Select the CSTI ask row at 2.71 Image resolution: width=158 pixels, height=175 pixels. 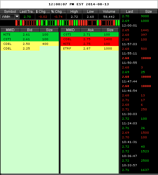click(x=90, y=34)
